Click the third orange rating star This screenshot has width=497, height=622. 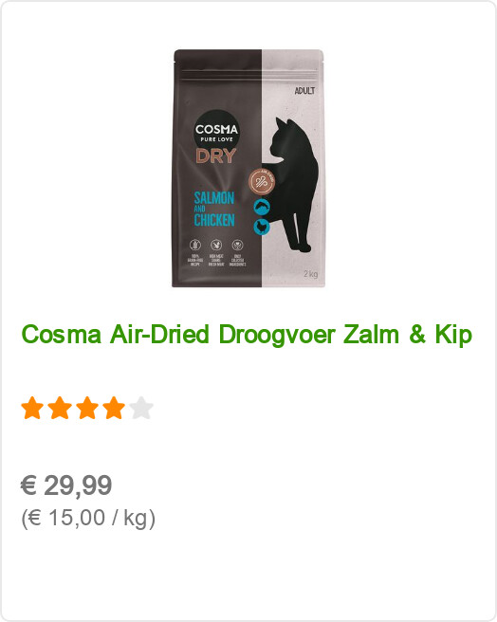(87, 408)
